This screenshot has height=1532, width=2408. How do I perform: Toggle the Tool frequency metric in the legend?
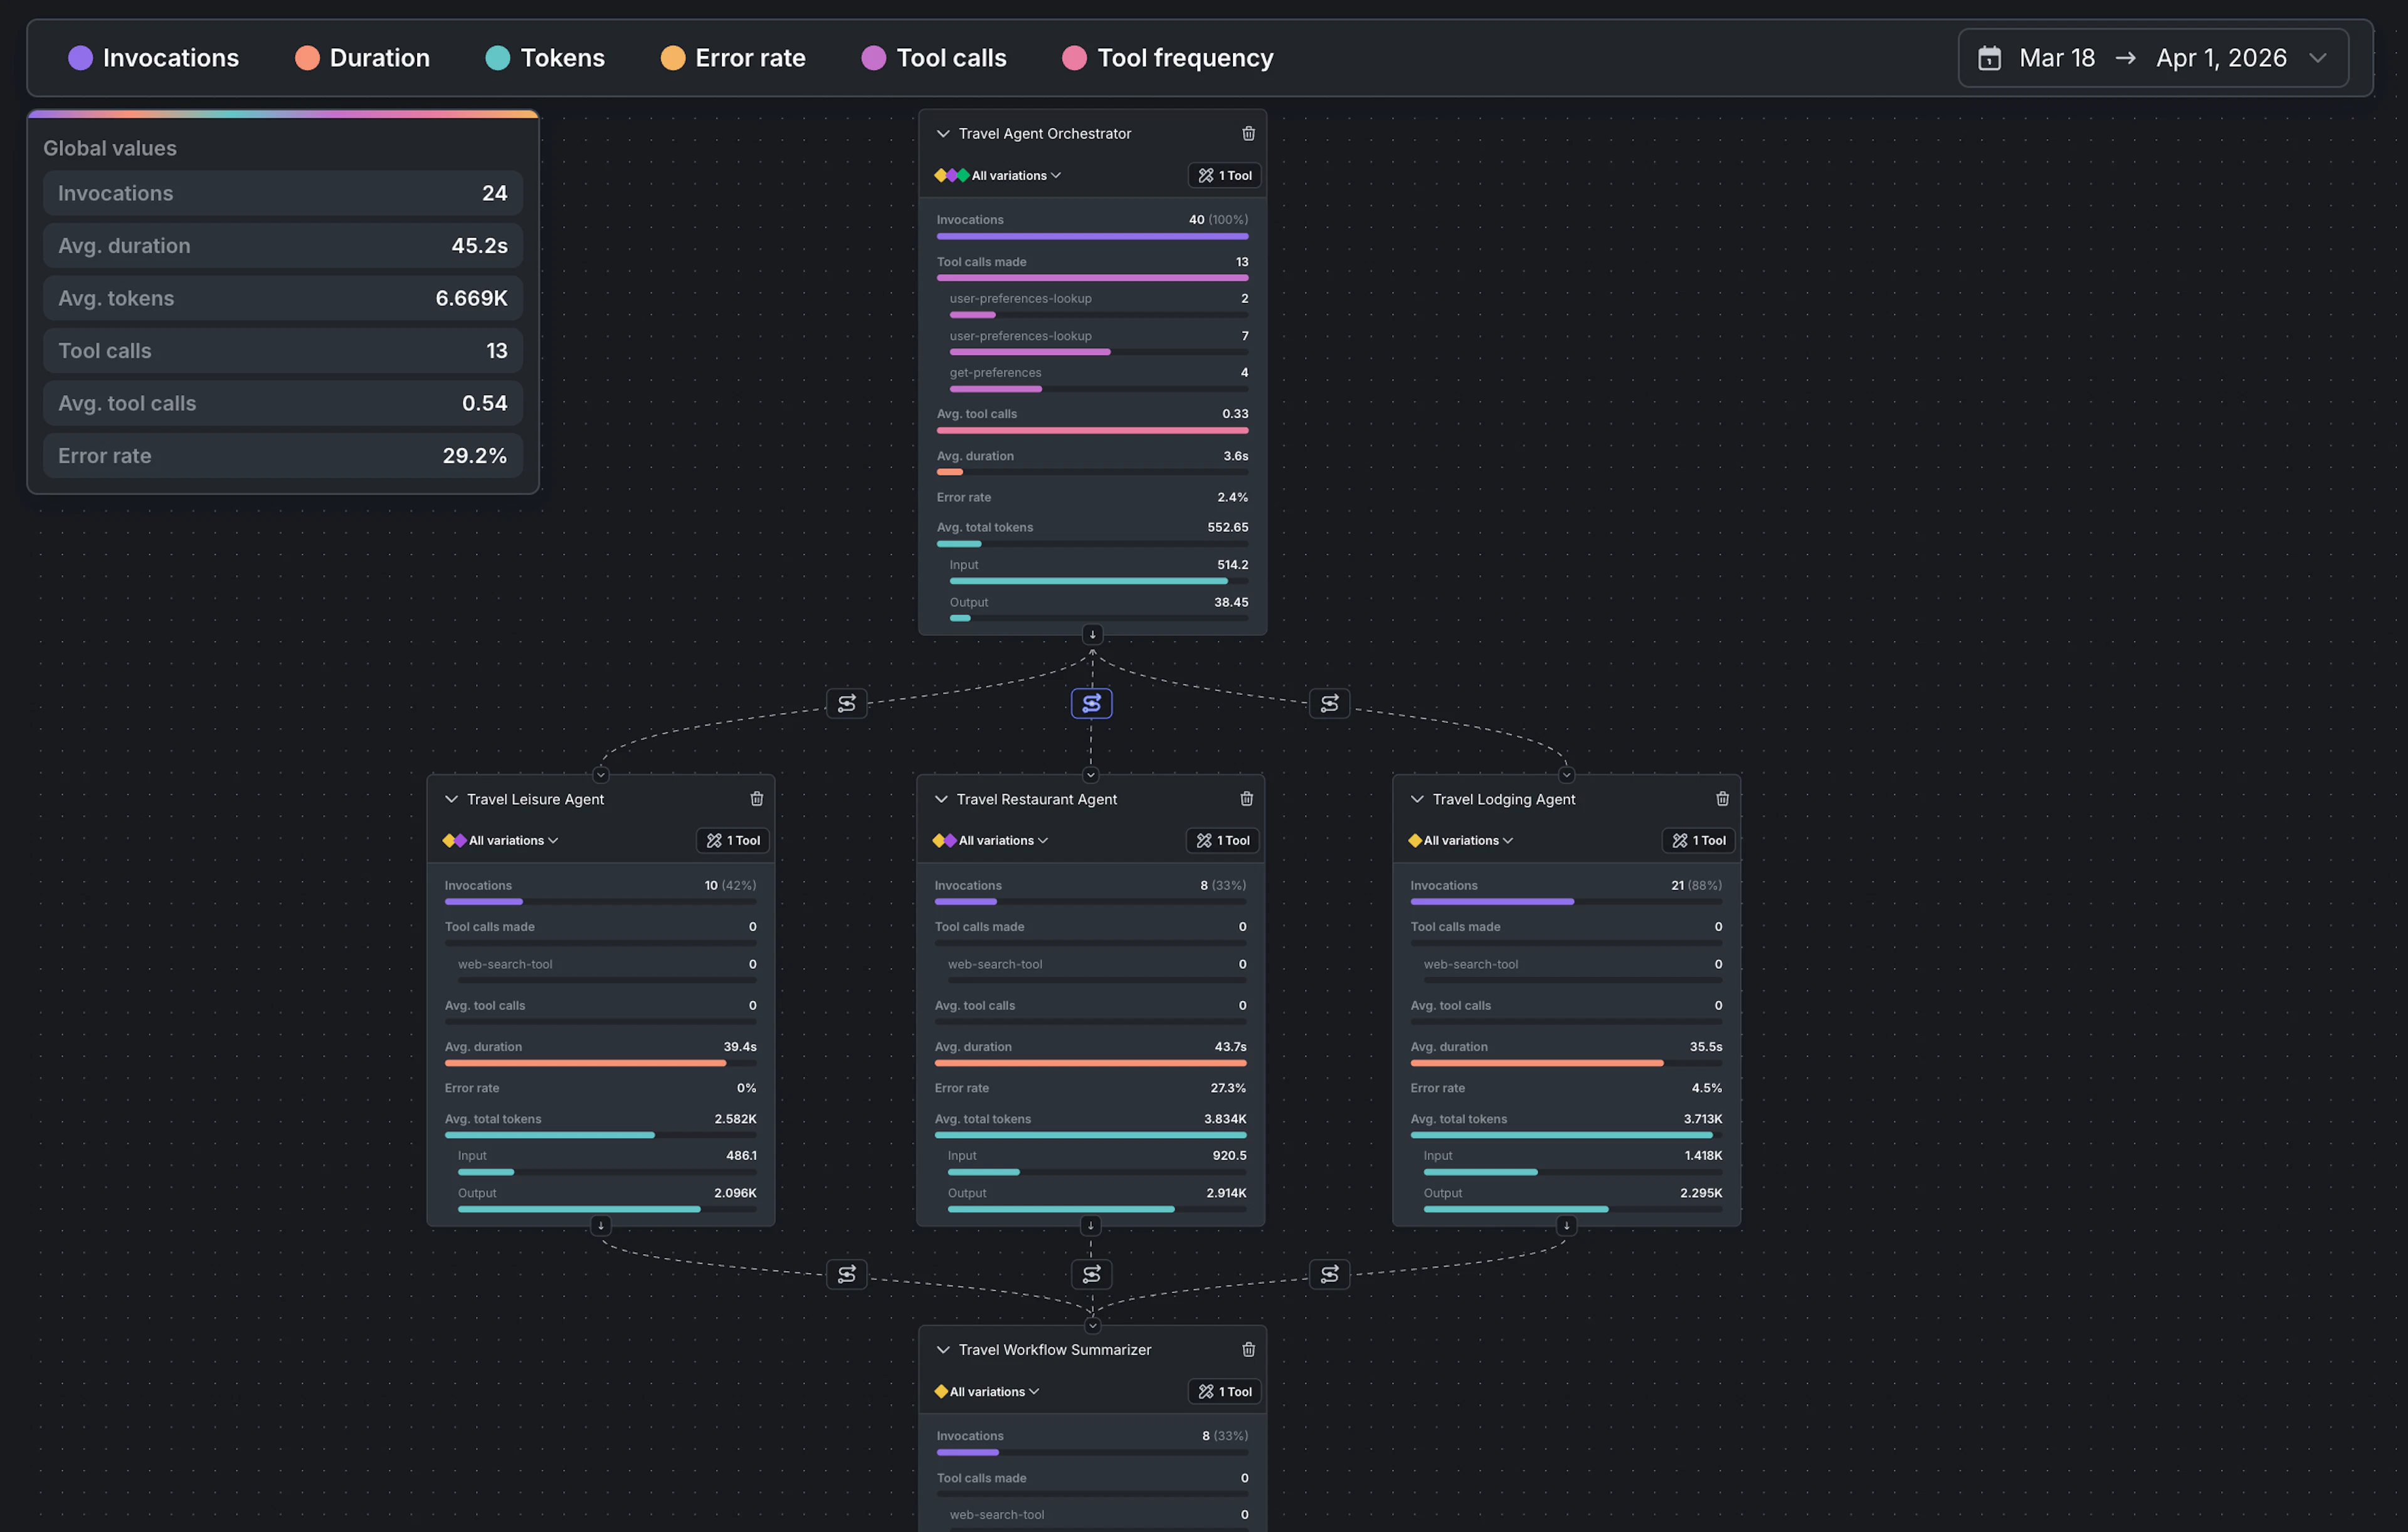point(1166,57)
